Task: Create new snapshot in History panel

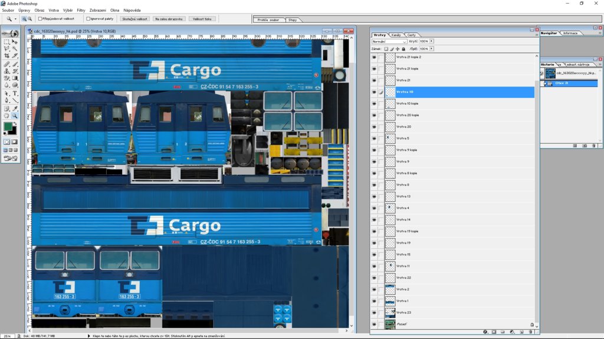Action: click(585, 146)
